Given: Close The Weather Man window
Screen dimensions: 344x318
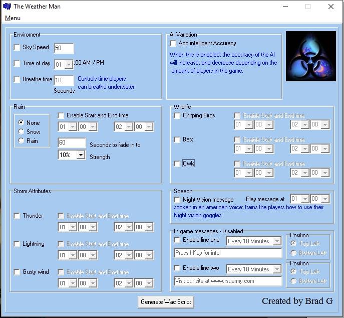Looking at the screenshot, I should (x=331, y=7).
